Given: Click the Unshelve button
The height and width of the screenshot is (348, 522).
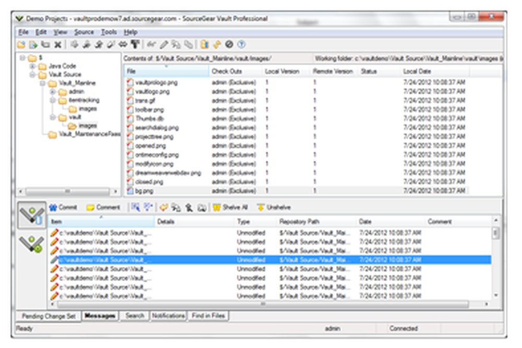Looking at the screenshot, I should click(274, 207).
